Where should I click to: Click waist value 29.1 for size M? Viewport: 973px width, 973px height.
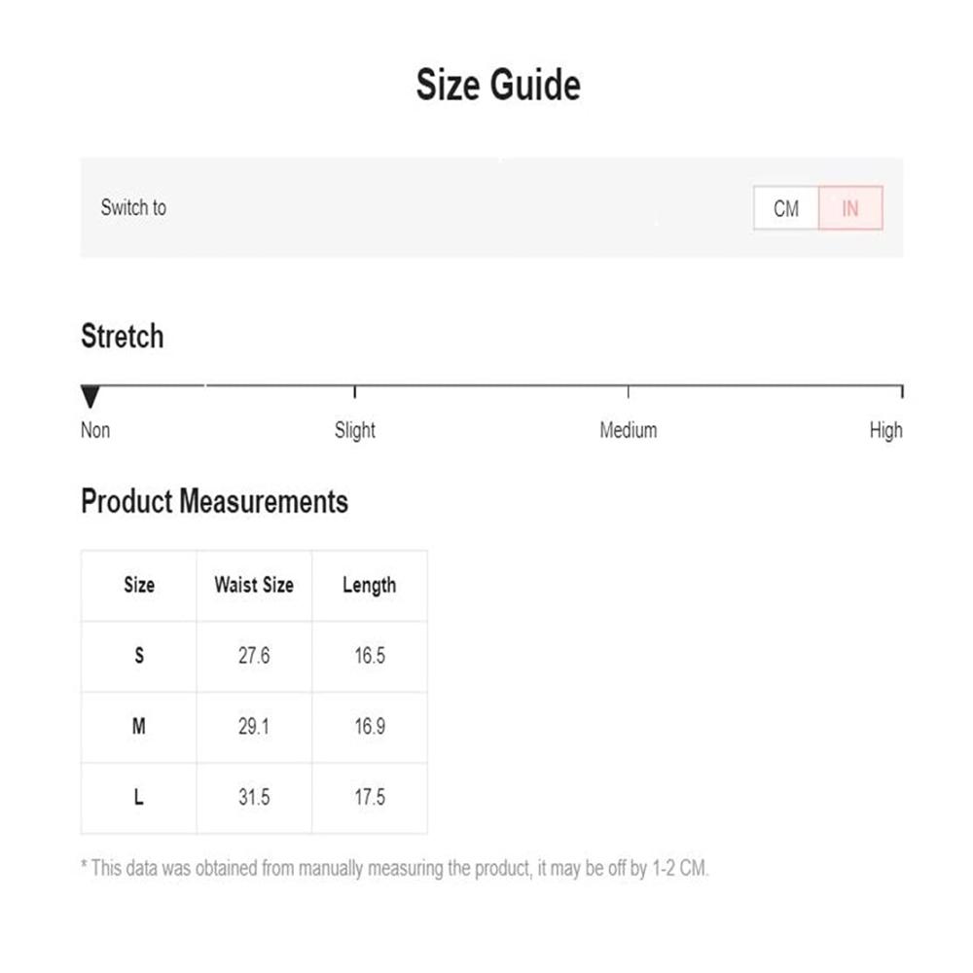tap(254, 727)
